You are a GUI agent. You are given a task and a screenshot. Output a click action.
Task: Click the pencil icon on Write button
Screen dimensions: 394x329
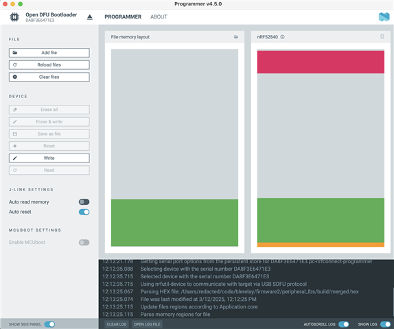tap(15, 158)
